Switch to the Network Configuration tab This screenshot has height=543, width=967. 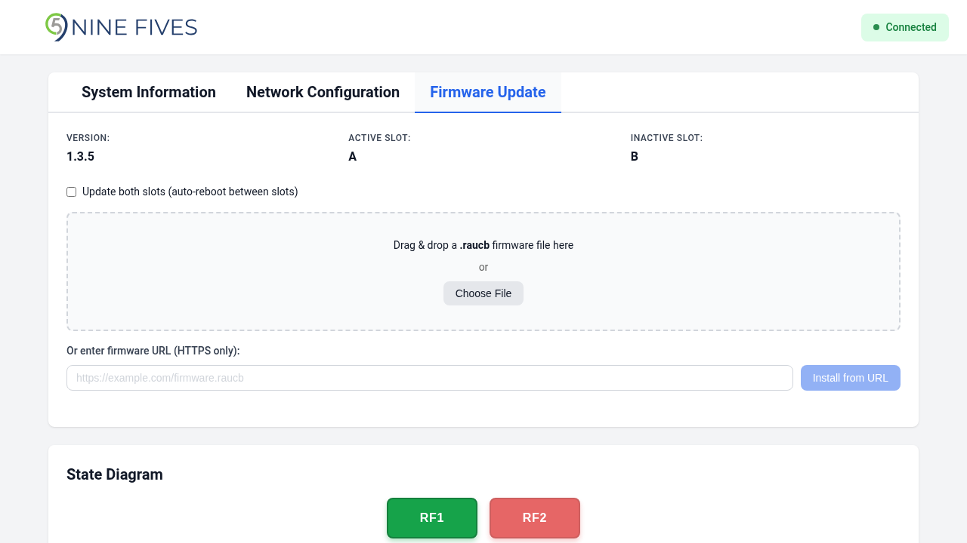323,92
